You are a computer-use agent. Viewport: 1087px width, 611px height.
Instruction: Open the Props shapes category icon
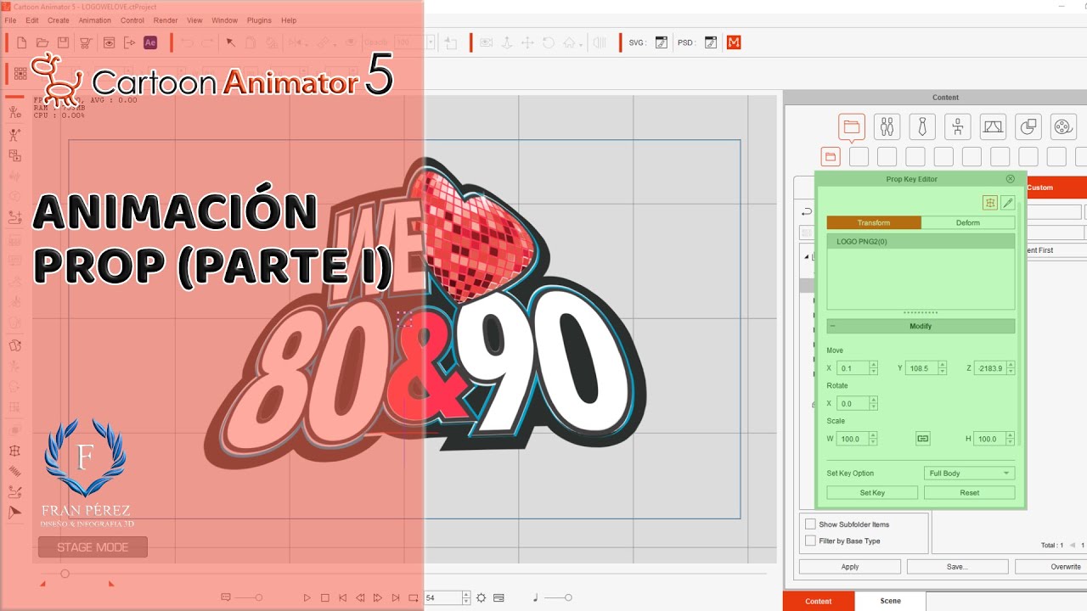coord(1028,126)
